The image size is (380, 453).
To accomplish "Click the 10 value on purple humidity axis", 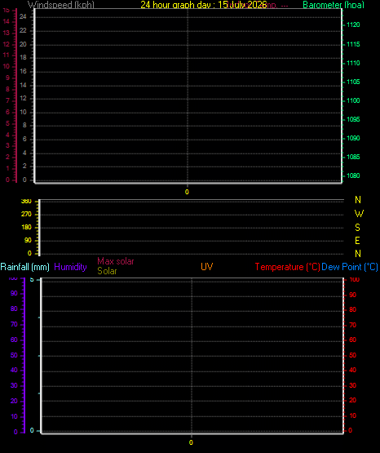I will [x=14, y=416].
